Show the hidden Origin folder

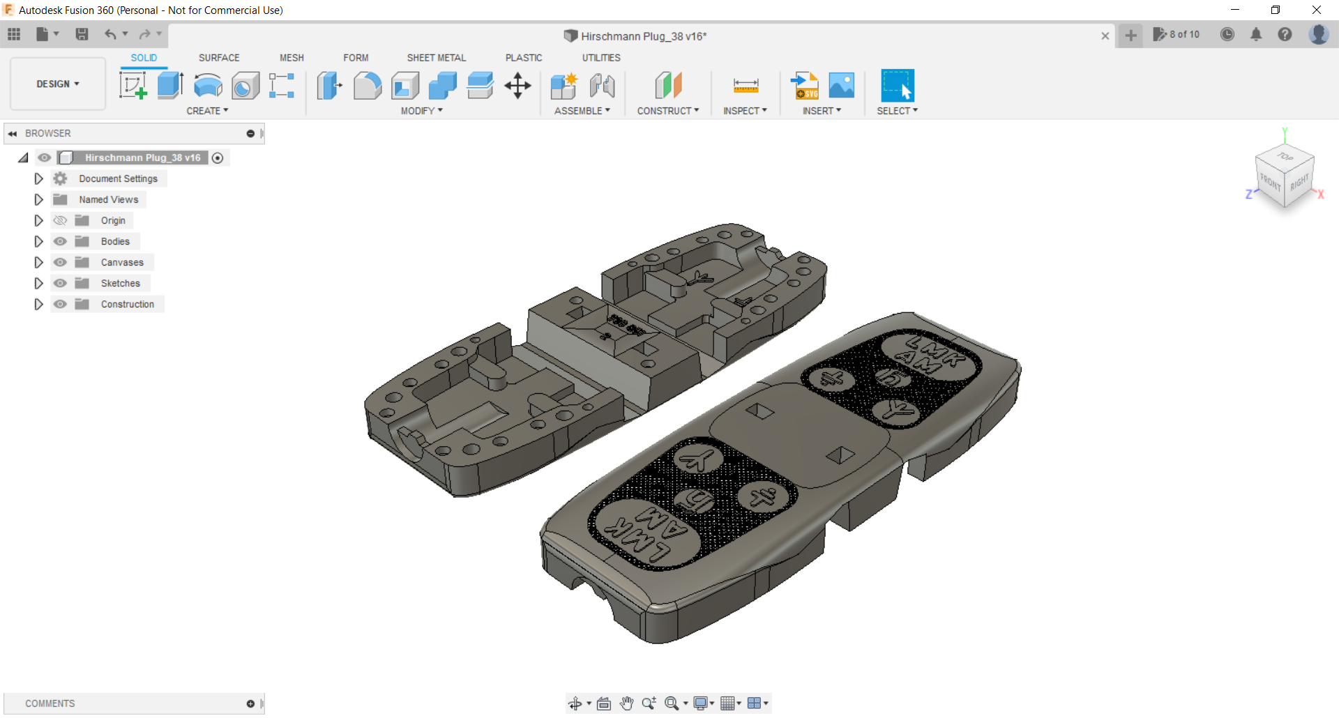coord(60,220)
